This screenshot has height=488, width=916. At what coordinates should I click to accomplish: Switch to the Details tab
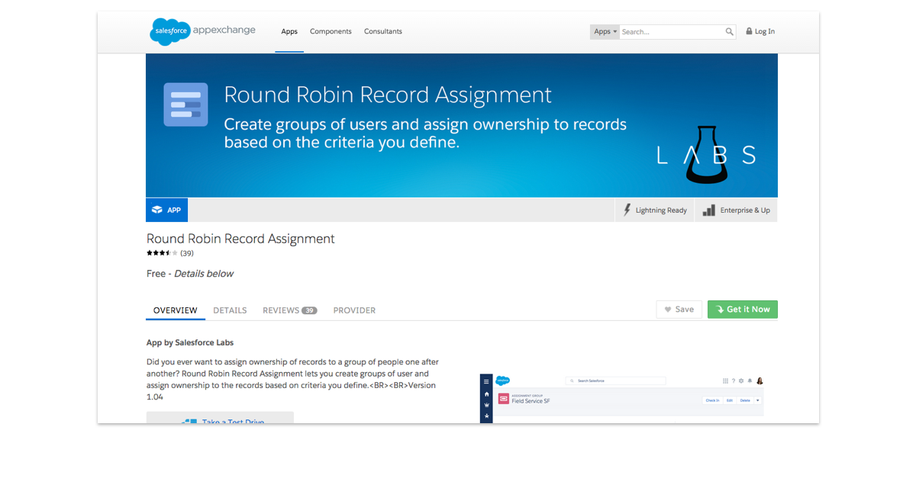pyautogui.click(x=230, y=310)
